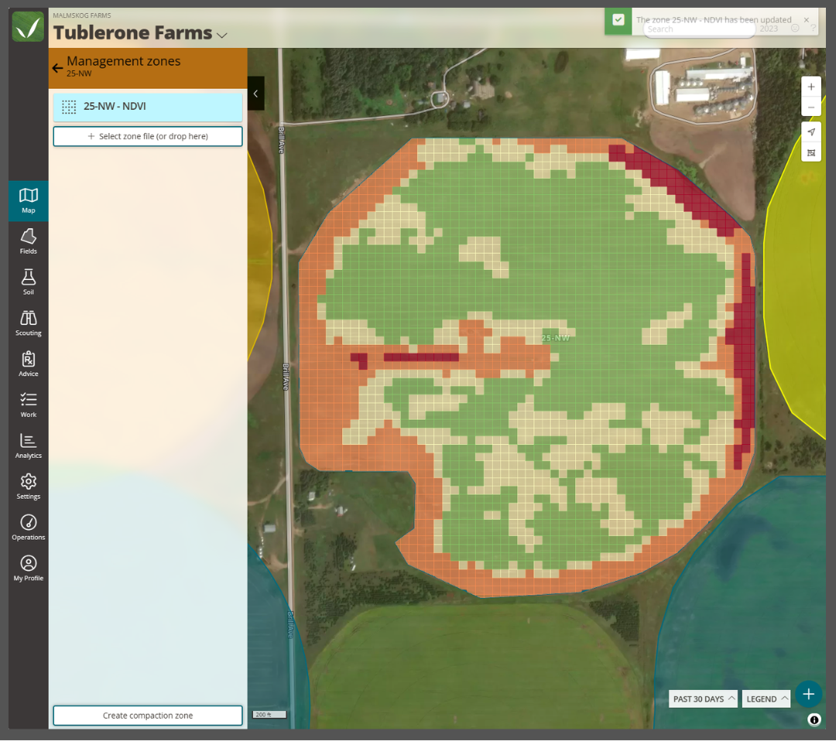Open the Advice tab in the sidebar
Screen dimensions: 836x741
28,363
